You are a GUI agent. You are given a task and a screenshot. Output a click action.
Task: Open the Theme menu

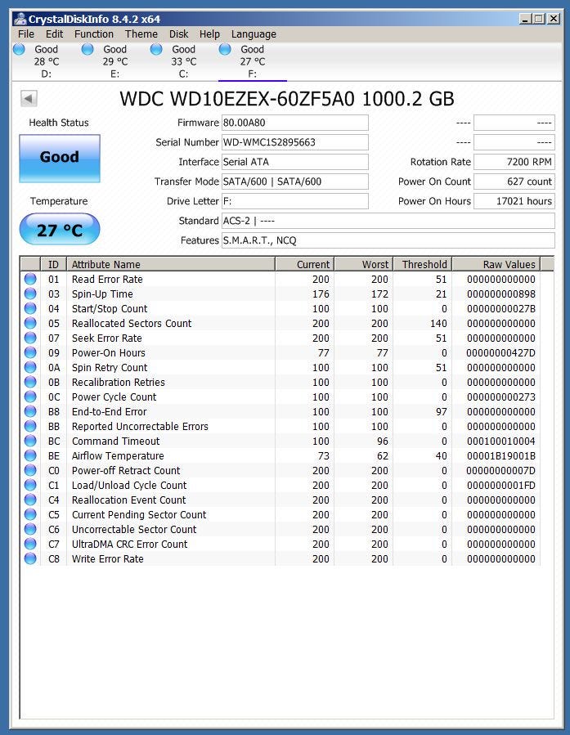pos(141,34)
